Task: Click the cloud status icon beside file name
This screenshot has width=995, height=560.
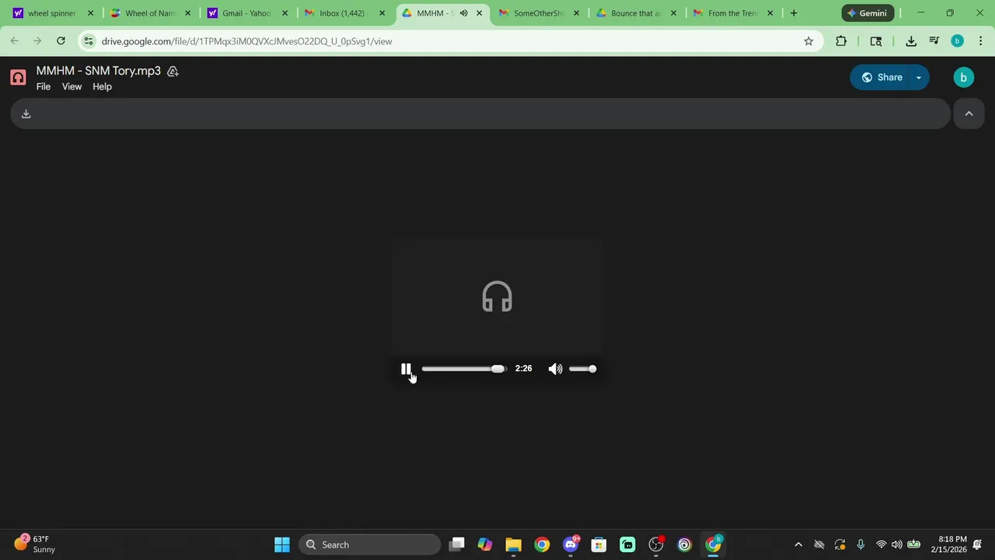Action: tap(173, 71)
